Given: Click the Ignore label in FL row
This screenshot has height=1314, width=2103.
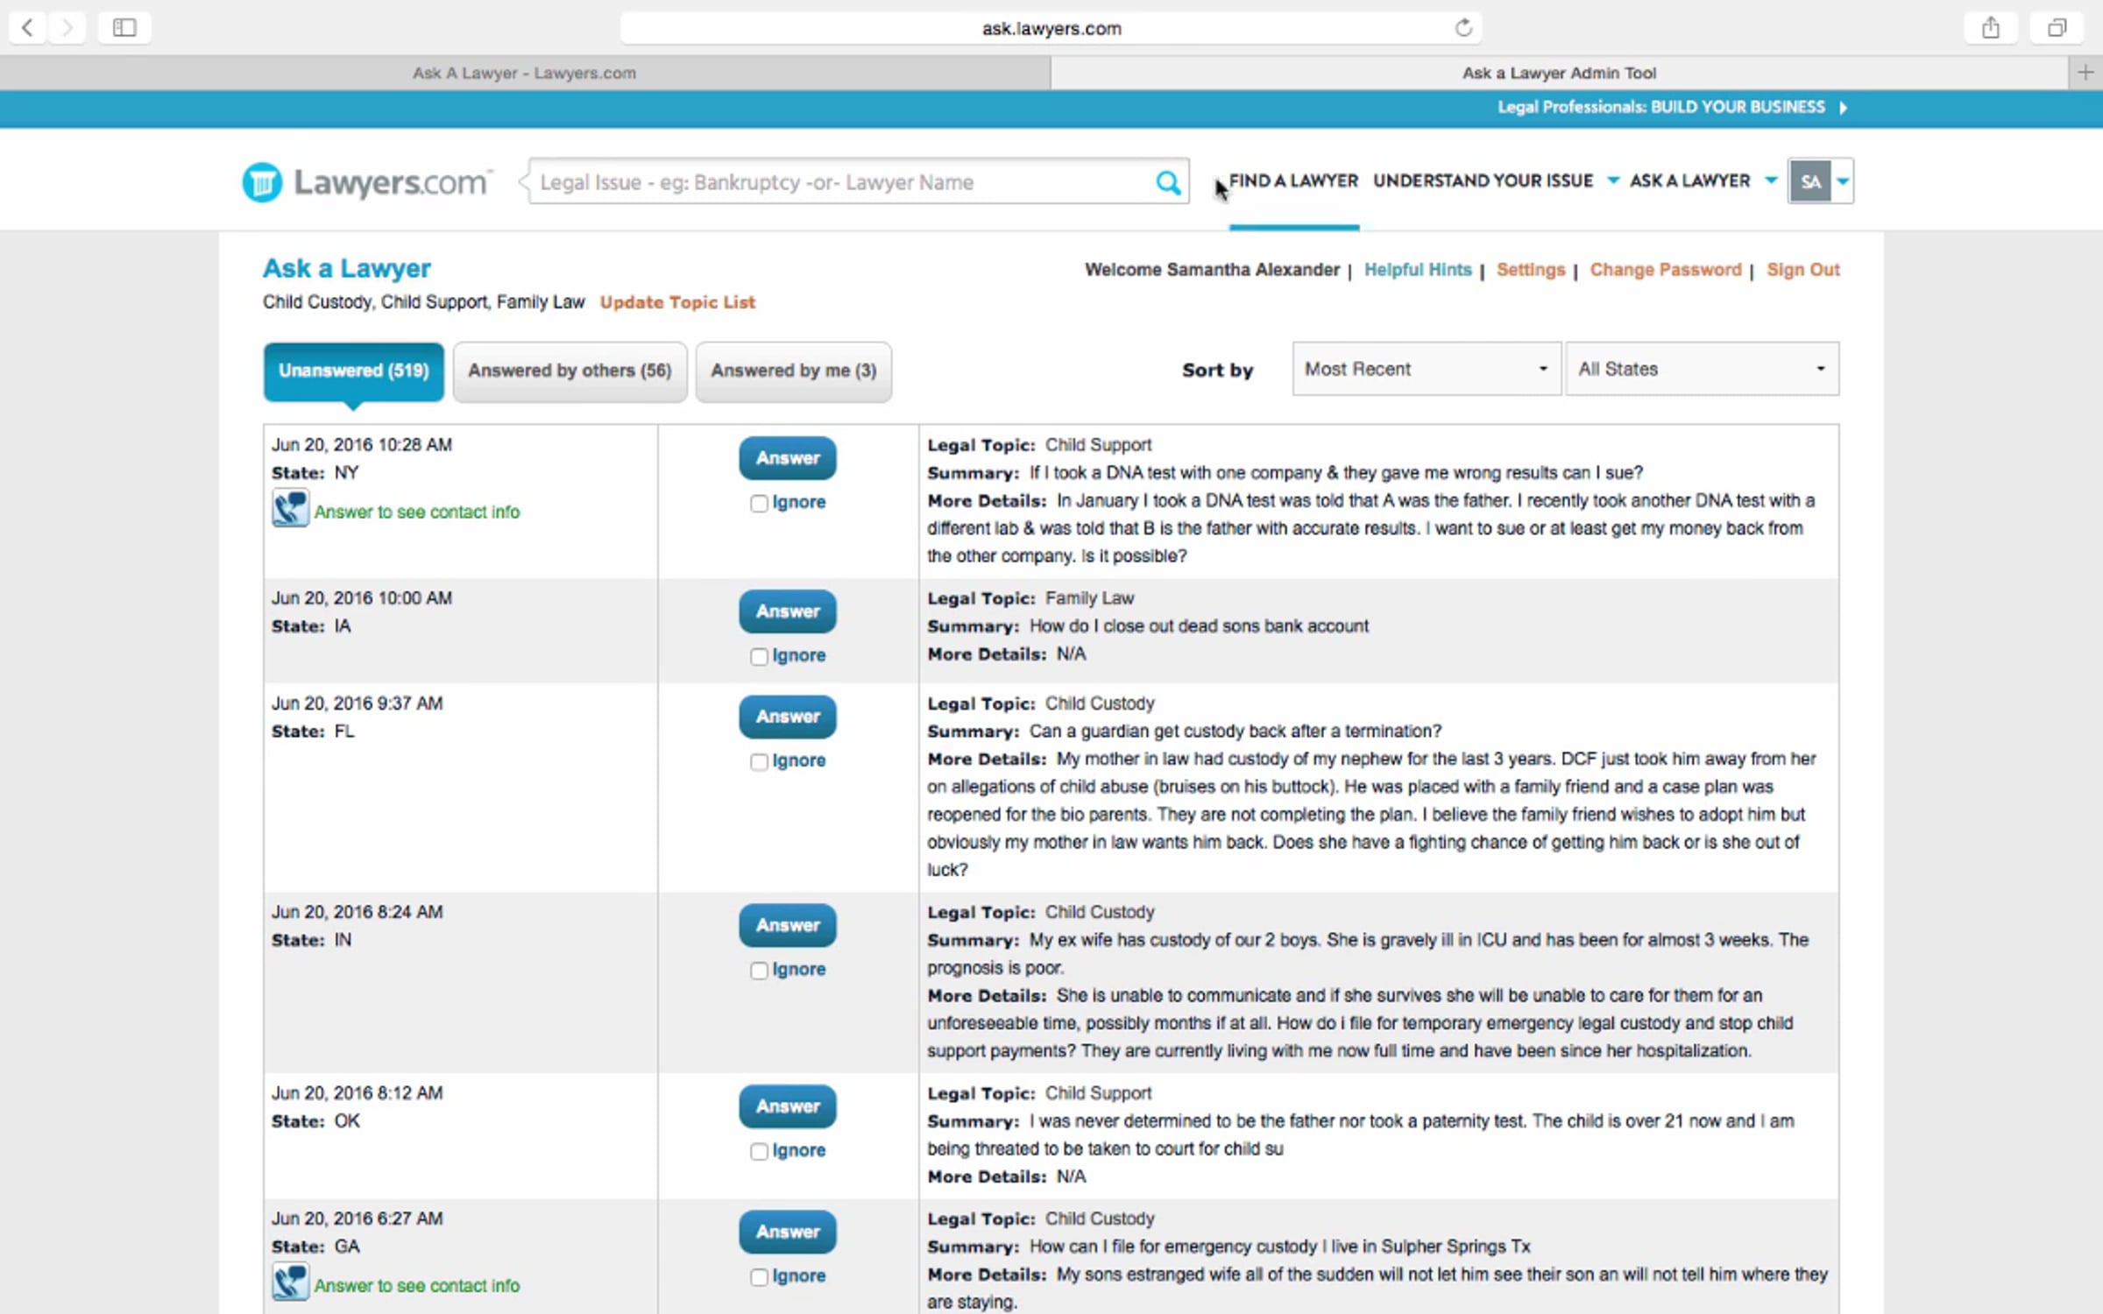Looking at the screenshot, I should coord(798,760).
